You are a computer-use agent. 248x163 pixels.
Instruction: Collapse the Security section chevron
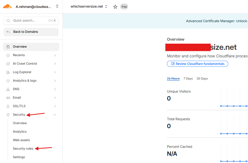coord(55,115)
